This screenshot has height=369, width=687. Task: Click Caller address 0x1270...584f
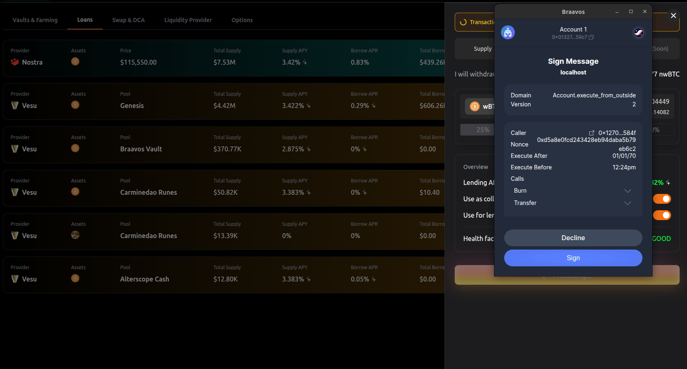click(617, 133)
